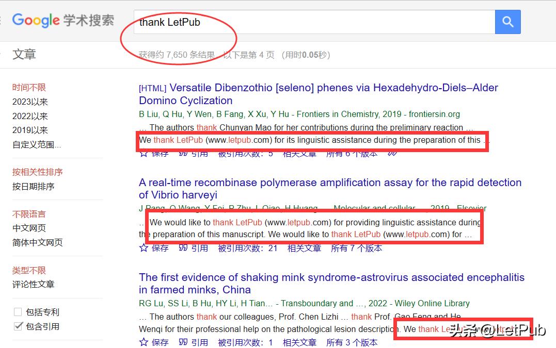This screenshot has width=556, height=348.
Task: Open 被引用次数: 21 citations link
Action: click(247, 248)
